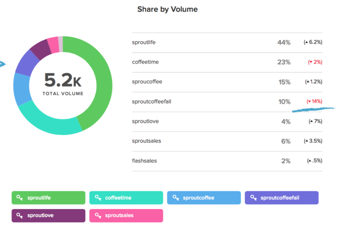Click key icon on sproutcoffeefail tag
The width and height of the screenshot is (344, 235).
tap(254, 198)
